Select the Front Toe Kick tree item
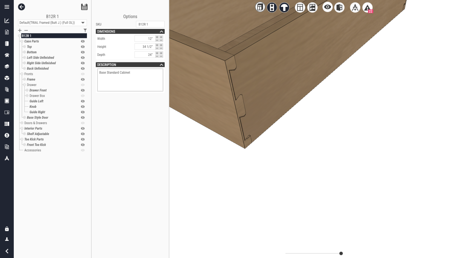Image resolution: width=459 pixels, height=258 pixels. (x=36, y=145)
